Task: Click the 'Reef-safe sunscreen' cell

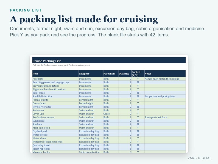Action: [55, 117]
